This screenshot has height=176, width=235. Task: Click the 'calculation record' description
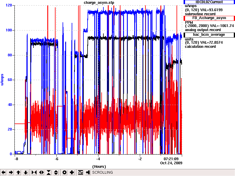click(x=200, y=47)
